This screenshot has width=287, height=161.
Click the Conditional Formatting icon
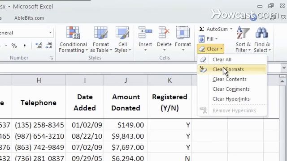(73, 33)
